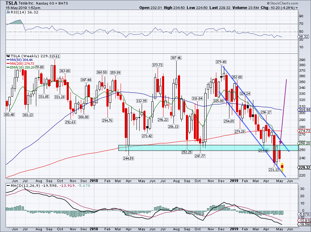The height and width of the screenshot is (232, 311).
Task: Click the 379.49 peak price label
Action: (221, 62)
